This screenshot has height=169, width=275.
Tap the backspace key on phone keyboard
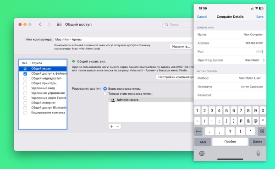(262, 131)
